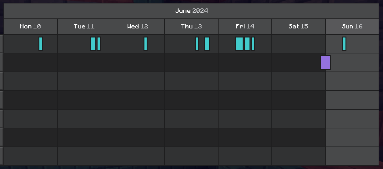Select the purple event block

325,62
